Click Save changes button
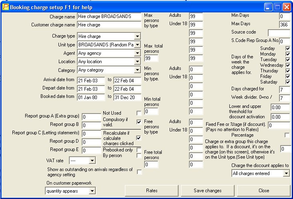 click(208, 191)
